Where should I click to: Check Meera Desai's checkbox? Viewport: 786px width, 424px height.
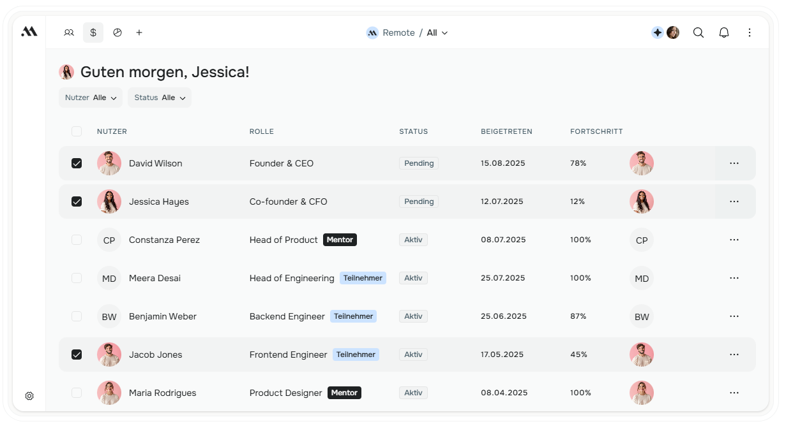click(77, 278)
